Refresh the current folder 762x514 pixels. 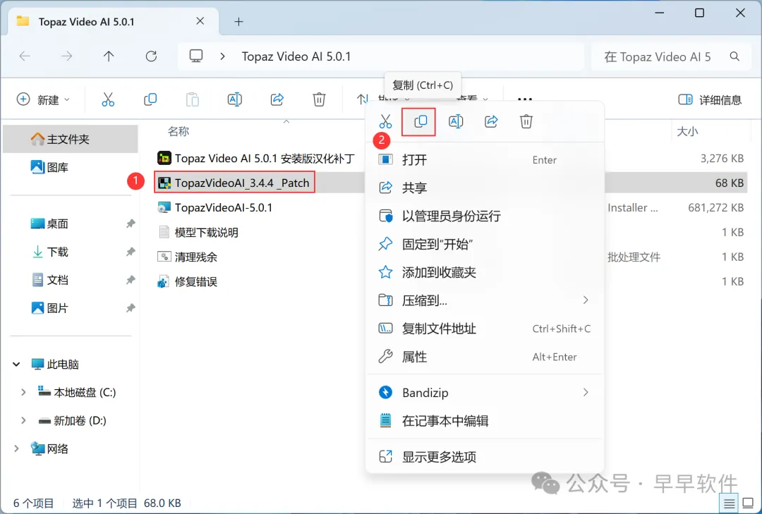click(151, 56)
